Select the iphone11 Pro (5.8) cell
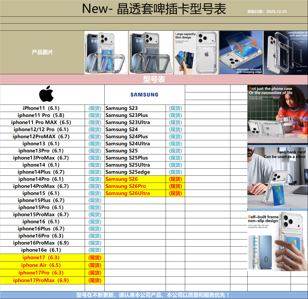Image resolution: width=308 pixels, height=299 pixels. pos(42,115)
